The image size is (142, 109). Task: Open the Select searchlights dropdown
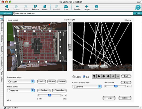(21, 82)
